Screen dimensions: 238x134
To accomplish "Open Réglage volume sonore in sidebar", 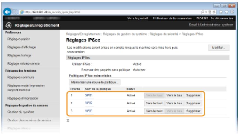I will (x=24, y=64).
